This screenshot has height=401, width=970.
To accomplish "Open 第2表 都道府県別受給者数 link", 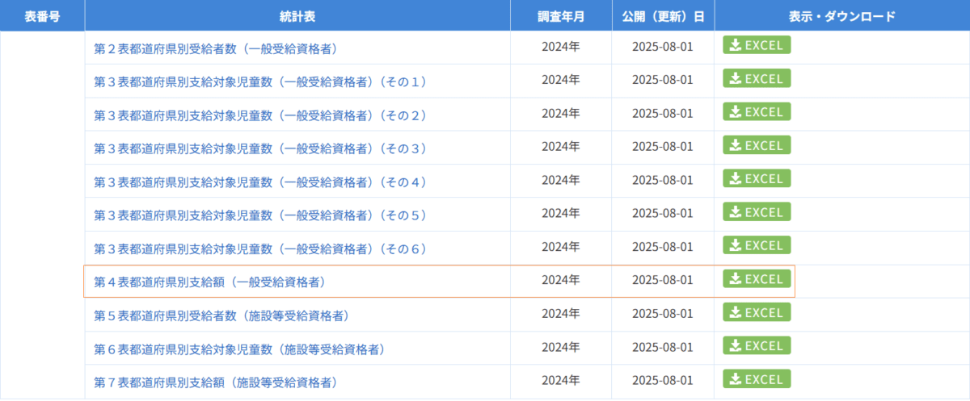I will (x=216, y=48).
